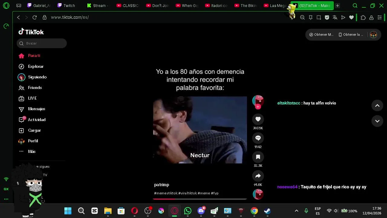Open the browser account icon
Screen dimensions: 387x218
click(371, 18)
